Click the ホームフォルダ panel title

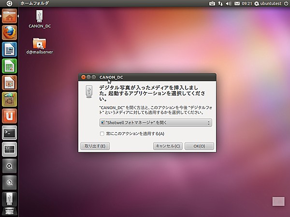pyautogui.click(x=35, y=3)
